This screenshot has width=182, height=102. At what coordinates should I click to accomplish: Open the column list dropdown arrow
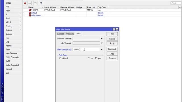click(x=180, y=7)
